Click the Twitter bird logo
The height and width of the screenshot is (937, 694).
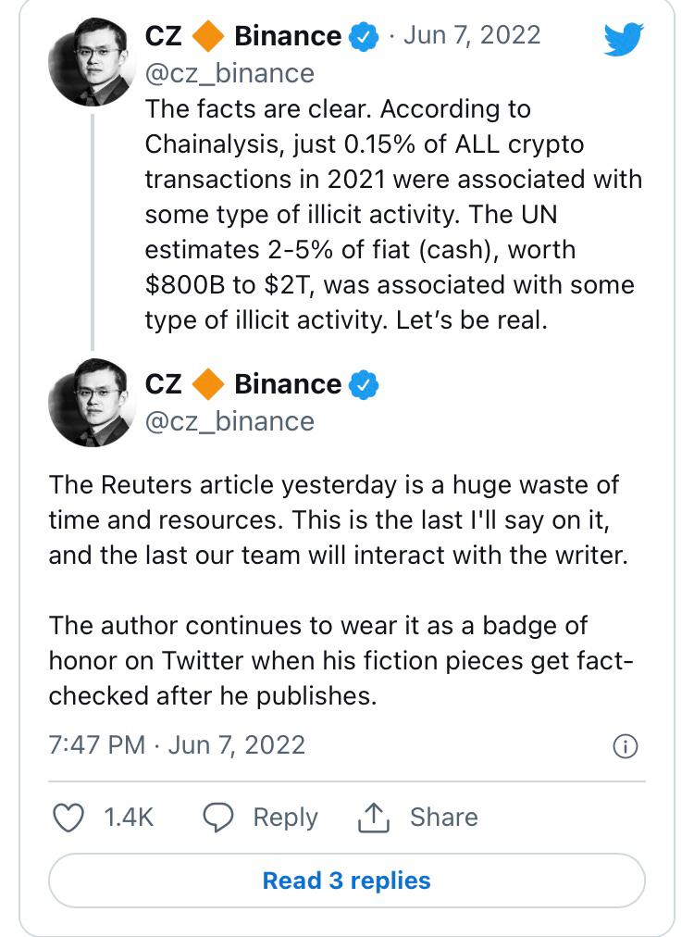click(x=622, y=40)
